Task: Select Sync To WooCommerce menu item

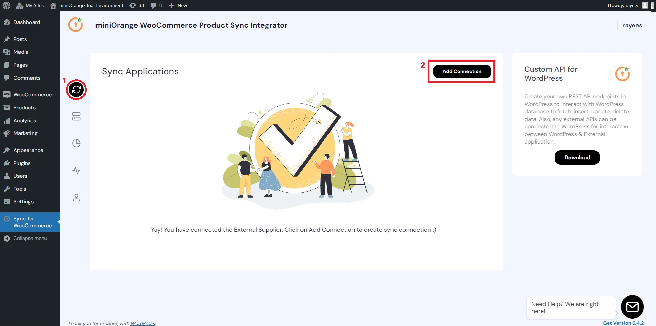Action: point(30,222)
